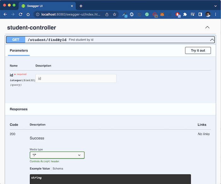The height and width of the screenshot is (184, 221).
Task: Open the MetaMask fox extension
Action: (162, 14)
